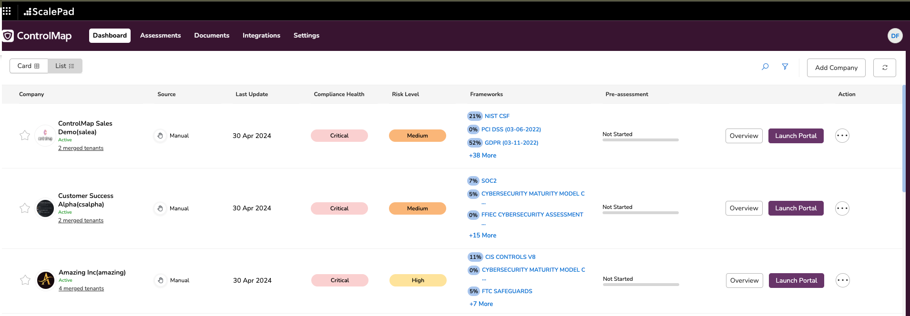The height and width of the screenshot is (316, 910).
Task: Launch Portal for Amazing Inc
Action: tap(796, 280)
